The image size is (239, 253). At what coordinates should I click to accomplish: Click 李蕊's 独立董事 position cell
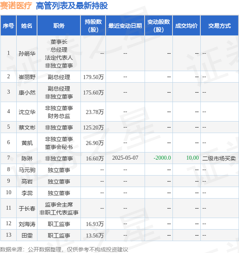click(59, 193)
